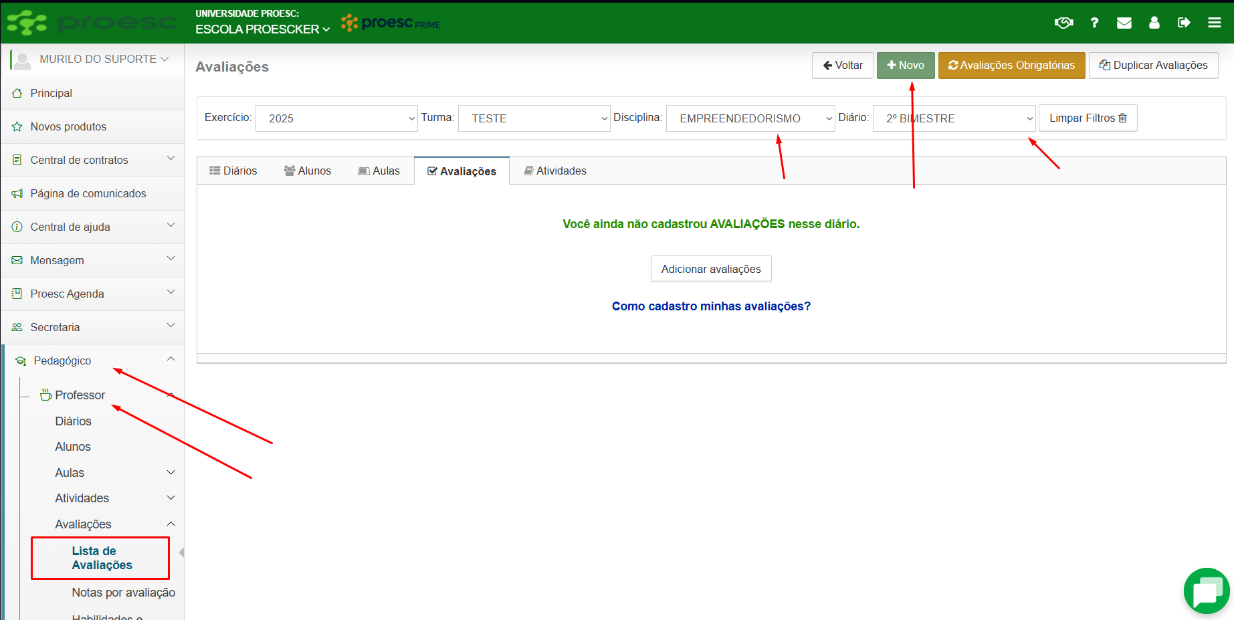Open the Exercício 2025 dropdown
The height and width of the screenshot is (620, 1234).
coord(336,118)
